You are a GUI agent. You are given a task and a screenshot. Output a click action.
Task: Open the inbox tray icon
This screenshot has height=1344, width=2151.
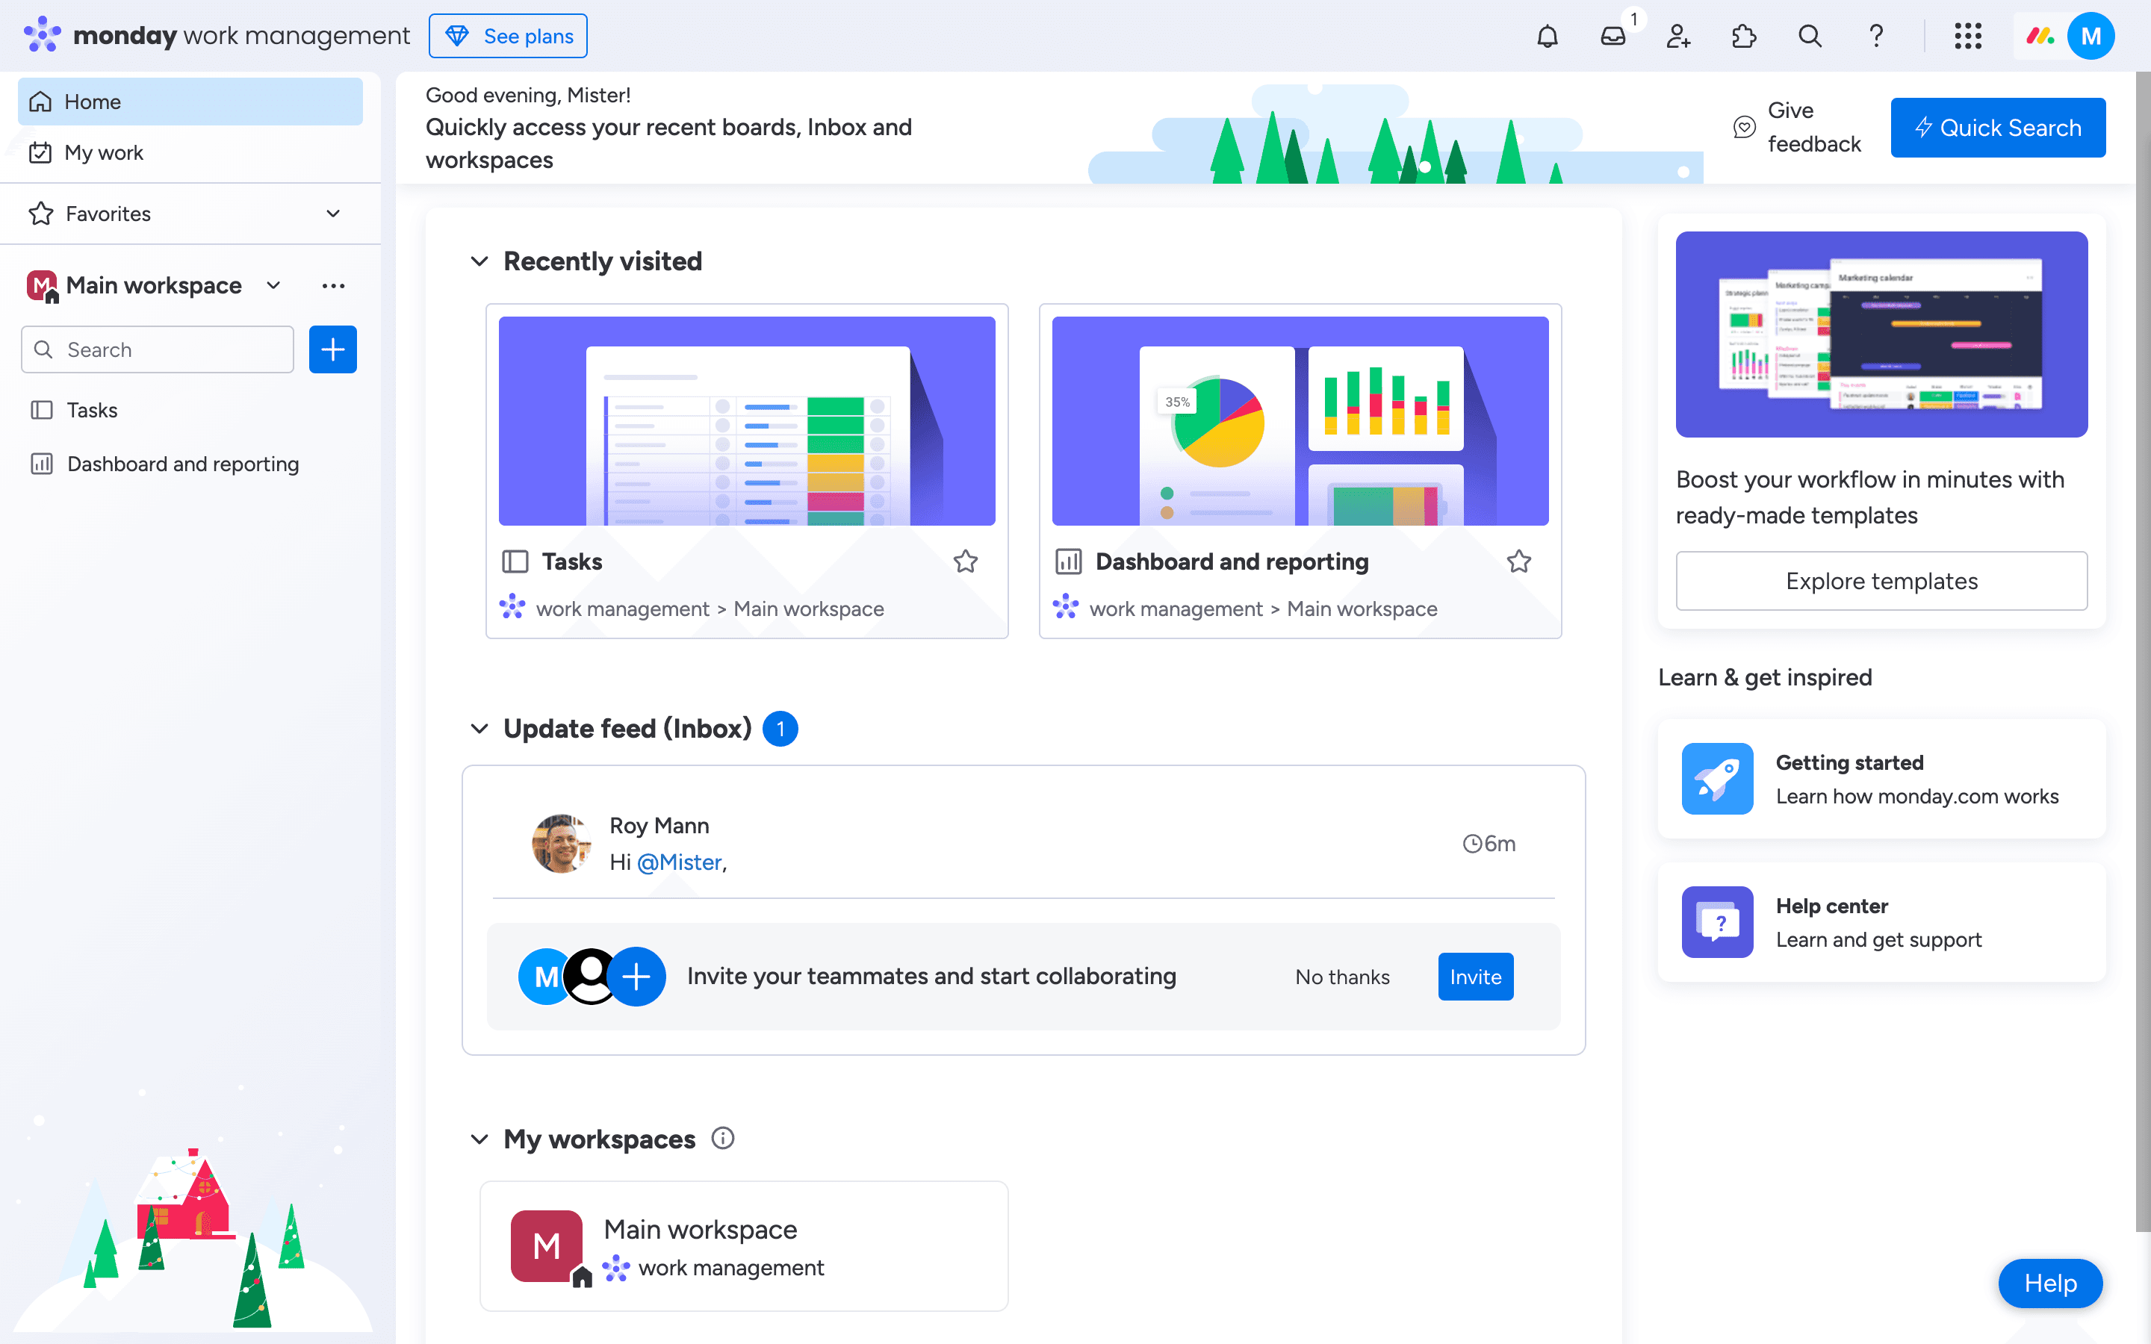click(x=1613, y=37)
